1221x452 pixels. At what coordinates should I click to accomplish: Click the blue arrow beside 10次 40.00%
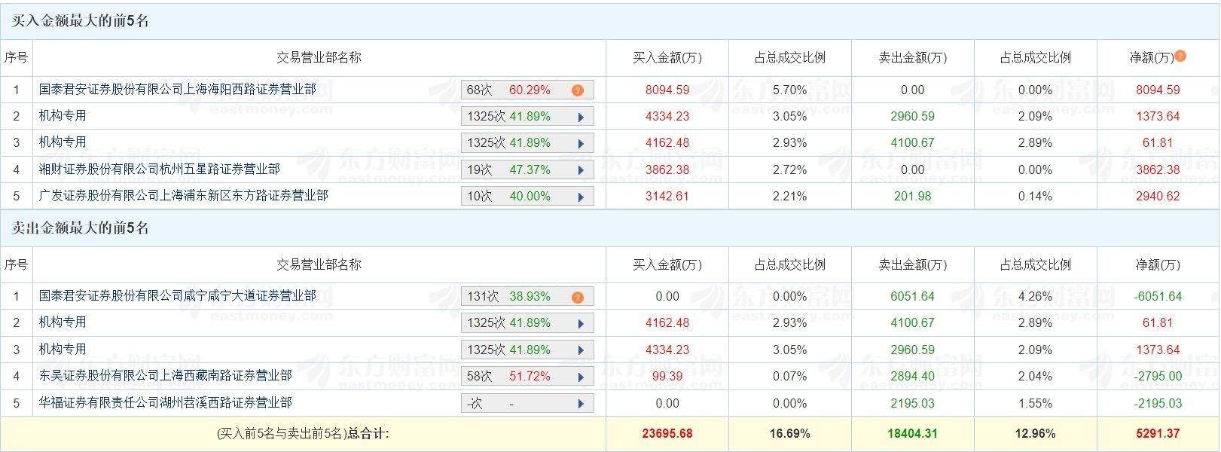581,197
